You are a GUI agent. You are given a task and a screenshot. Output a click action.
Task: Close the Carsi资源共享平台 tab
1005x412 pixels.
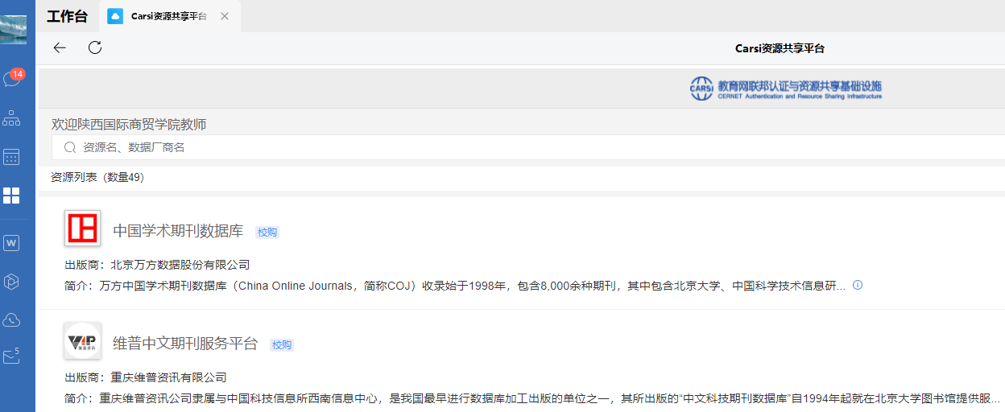(x=225, y=16)
